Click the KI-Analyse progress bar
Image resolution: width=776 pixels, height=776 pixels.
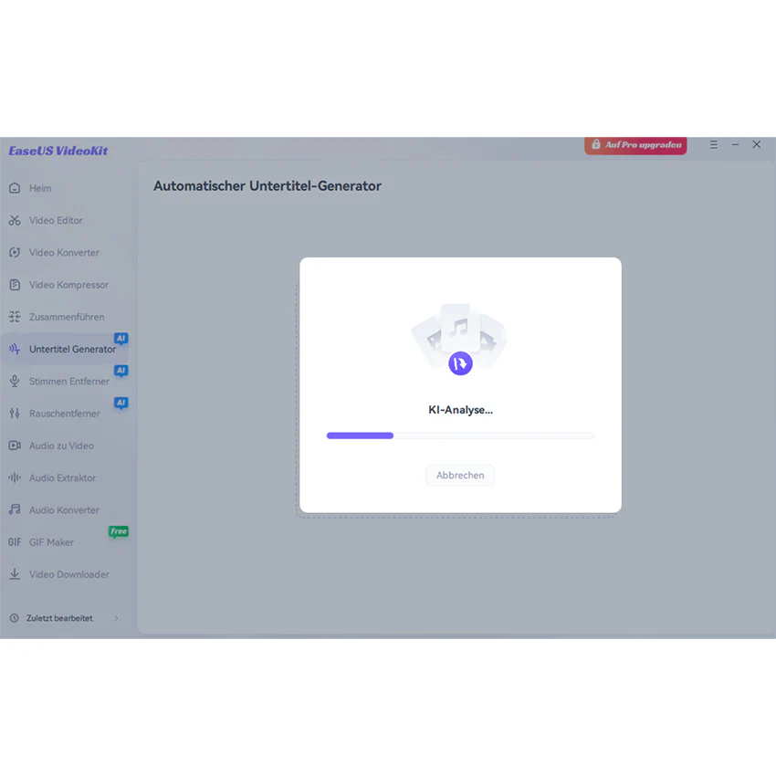[x=460, y=435]
